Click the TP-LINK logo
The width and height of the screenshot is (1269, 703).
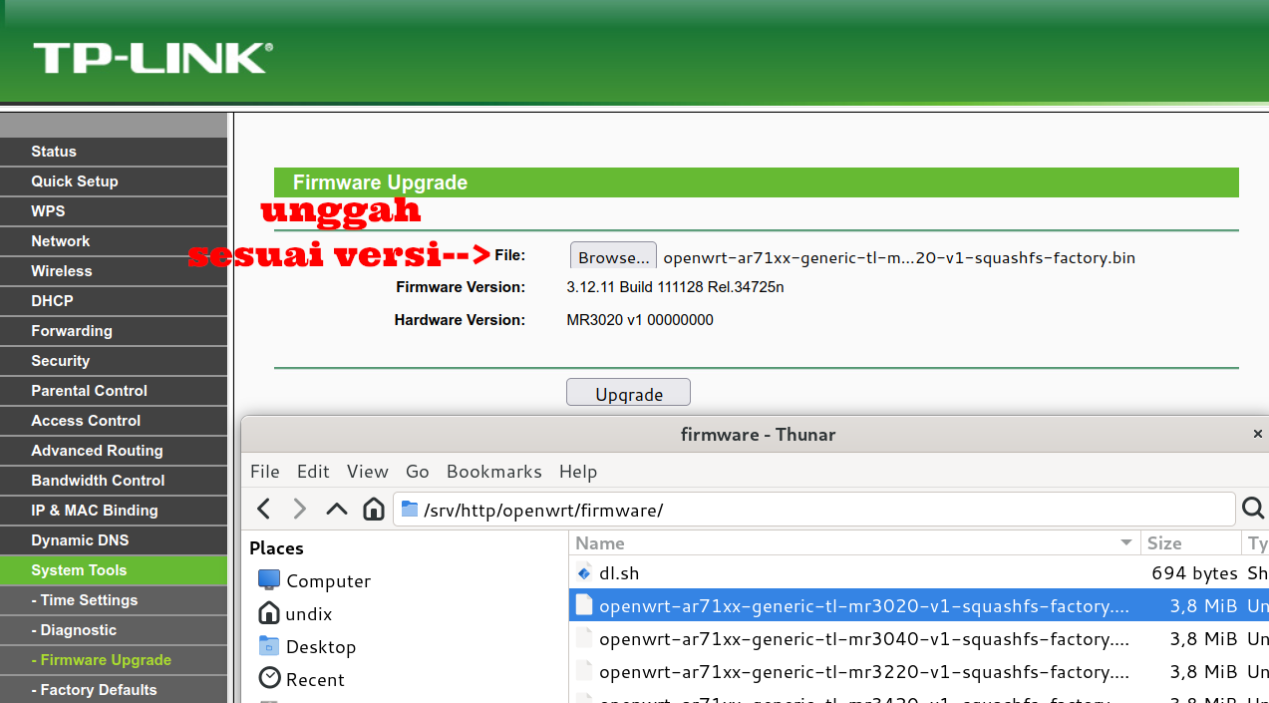tap(153, 57)
